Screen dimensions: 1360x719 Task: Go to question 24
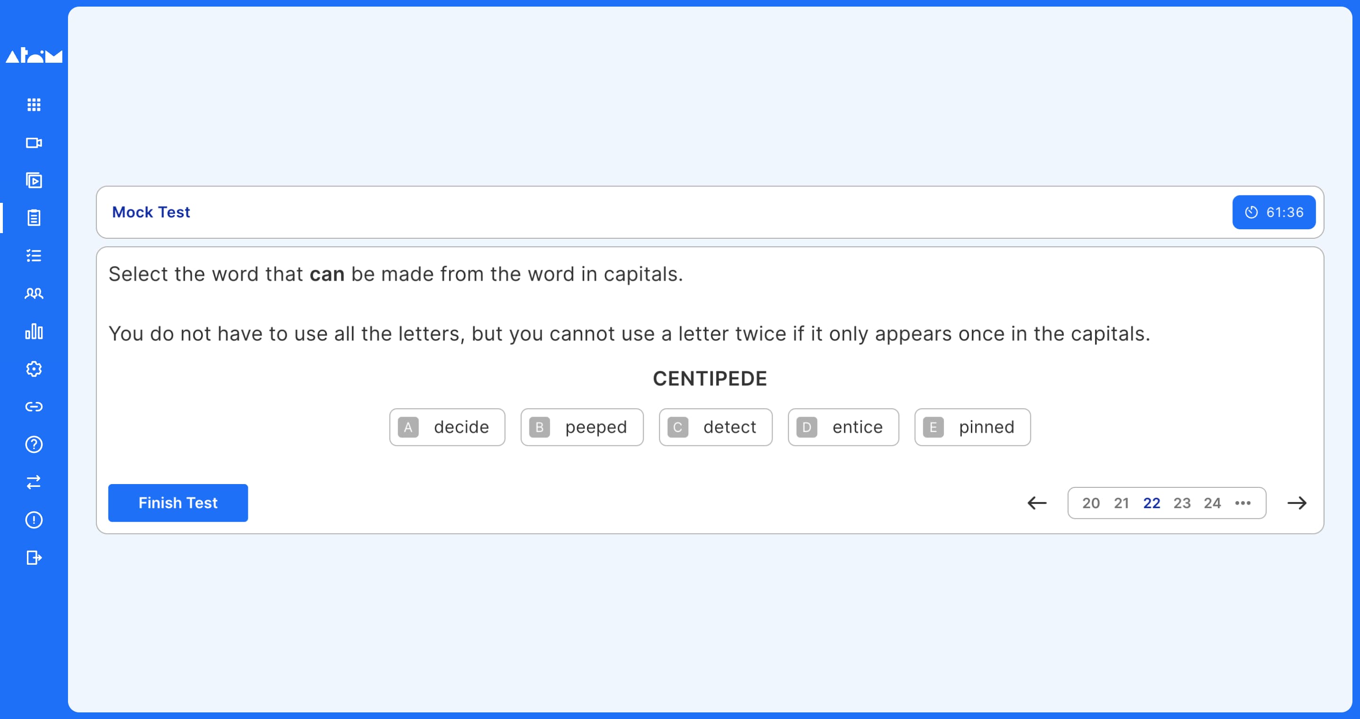tap(1212, 503)
